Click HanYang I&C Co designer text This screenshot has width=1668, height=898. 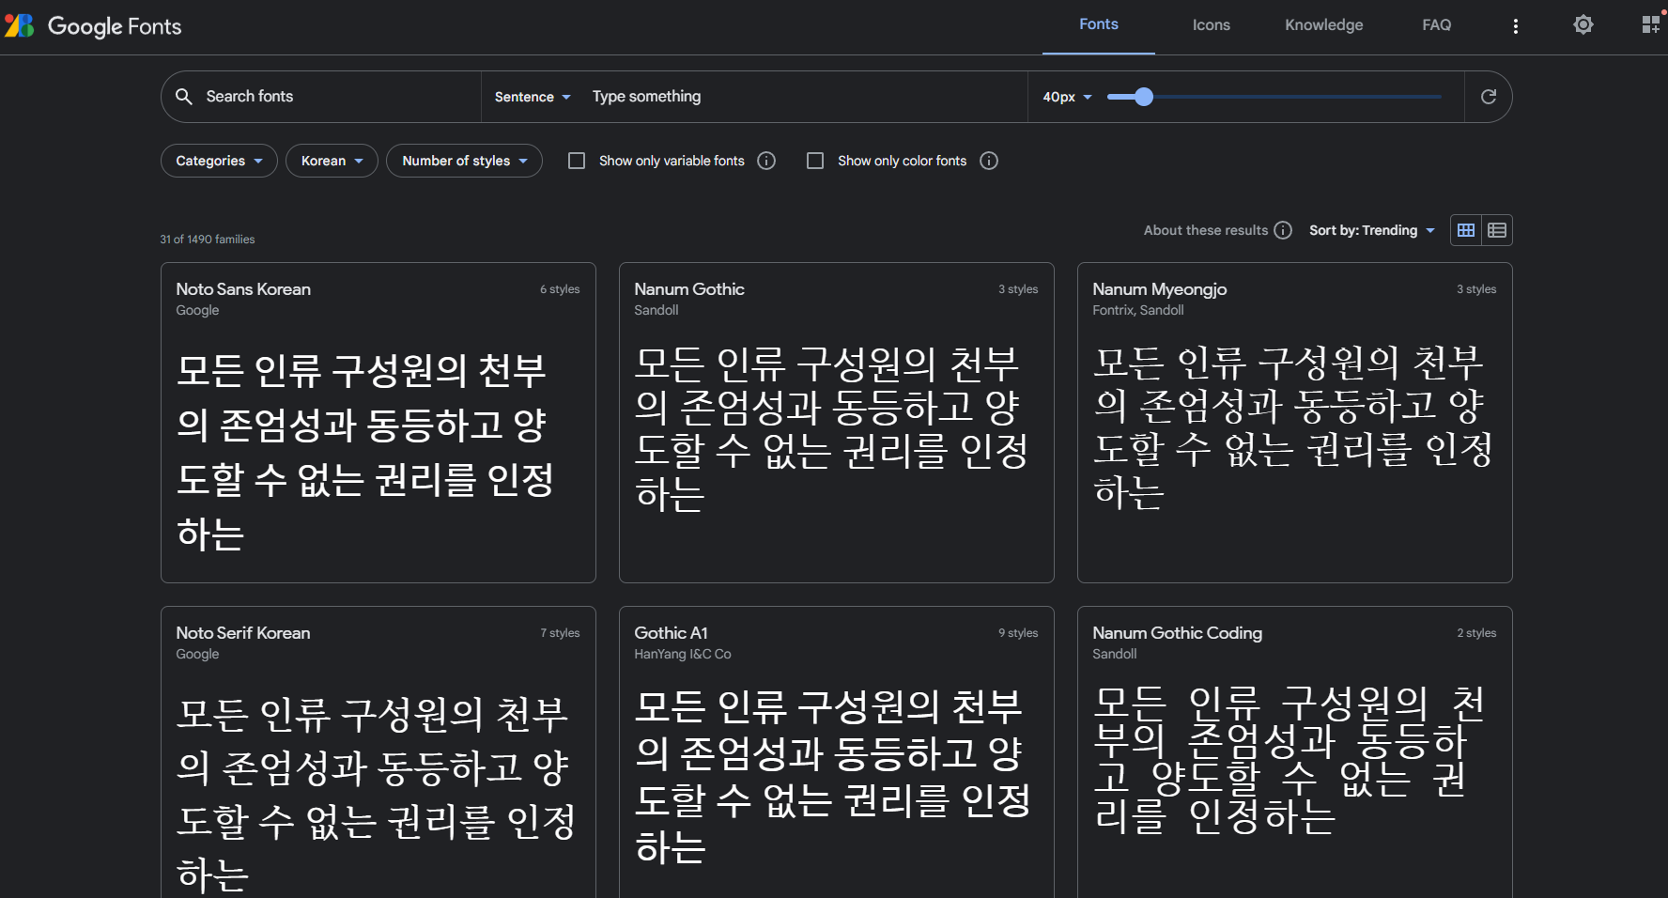click(x=683, y=654)
